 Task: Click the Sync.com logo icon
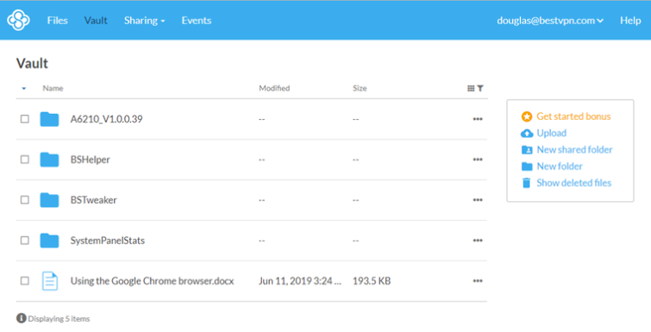point(19,21)
